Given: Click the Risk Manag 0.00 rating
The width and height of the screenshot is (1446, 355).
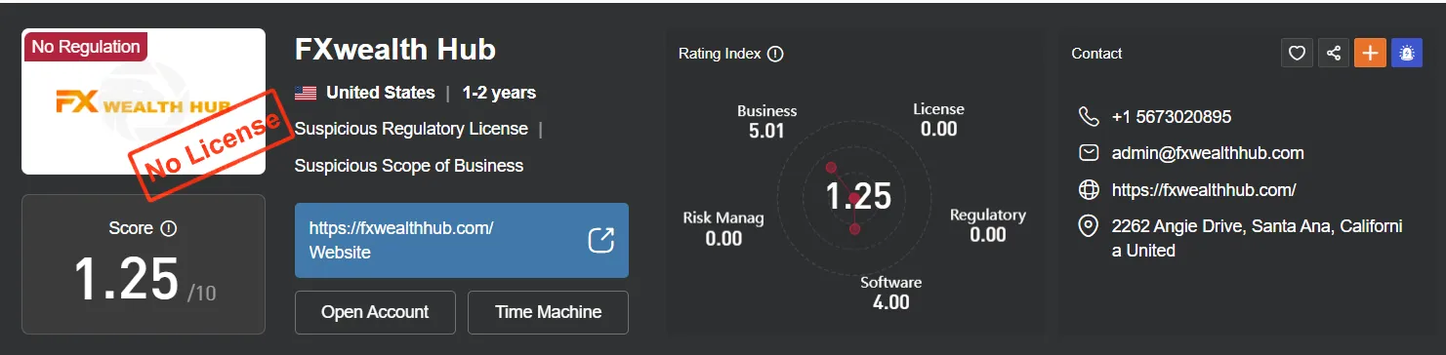Looking at the screenshot, I should (723, 228).
